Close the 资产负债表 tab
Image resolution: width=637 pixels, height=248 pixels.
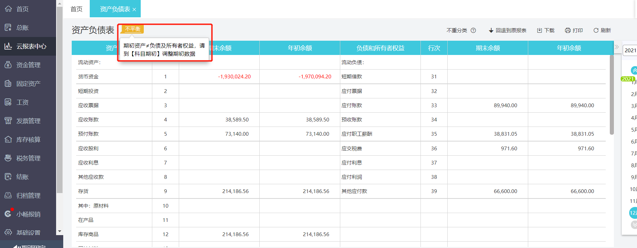coord(134,9)
